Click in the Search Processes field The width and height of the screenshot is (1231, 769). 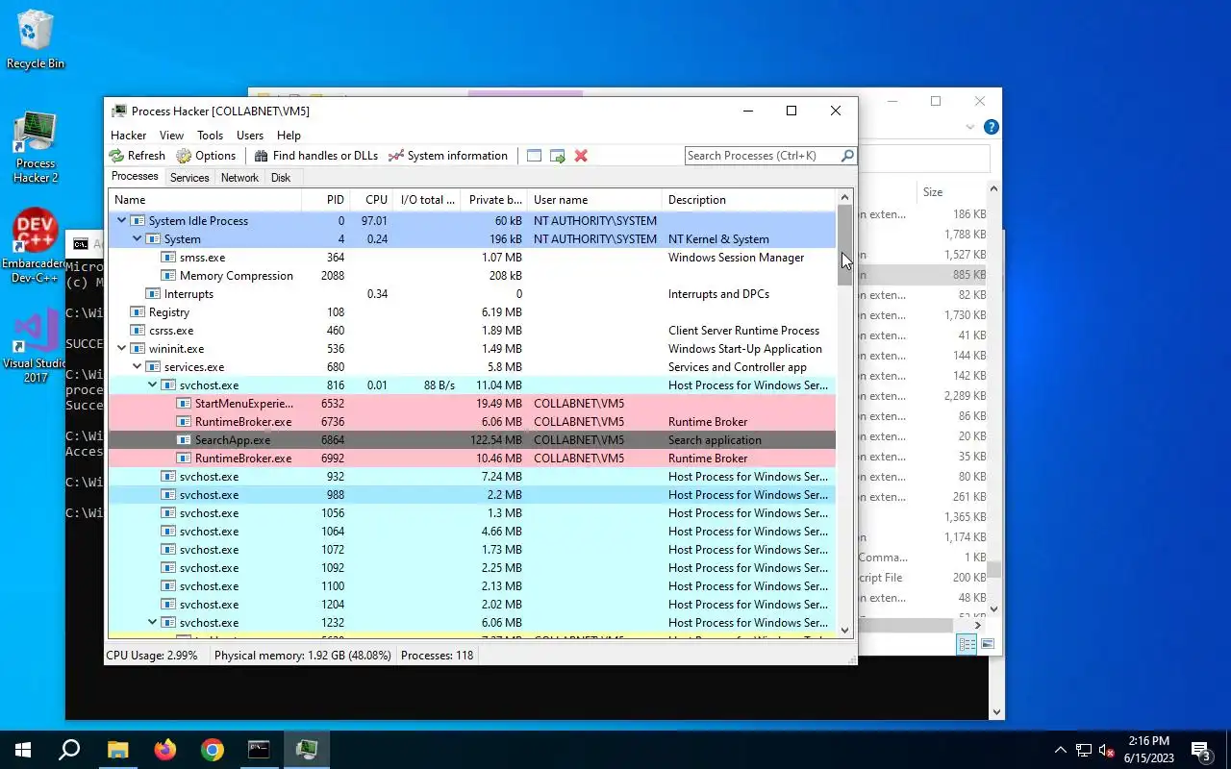(763, 156)
